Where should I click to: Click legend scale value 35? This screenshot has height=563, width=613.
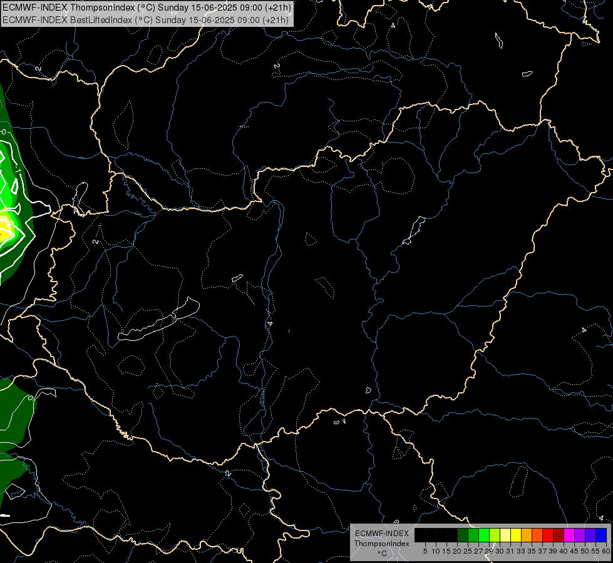[x=532, y=551]
